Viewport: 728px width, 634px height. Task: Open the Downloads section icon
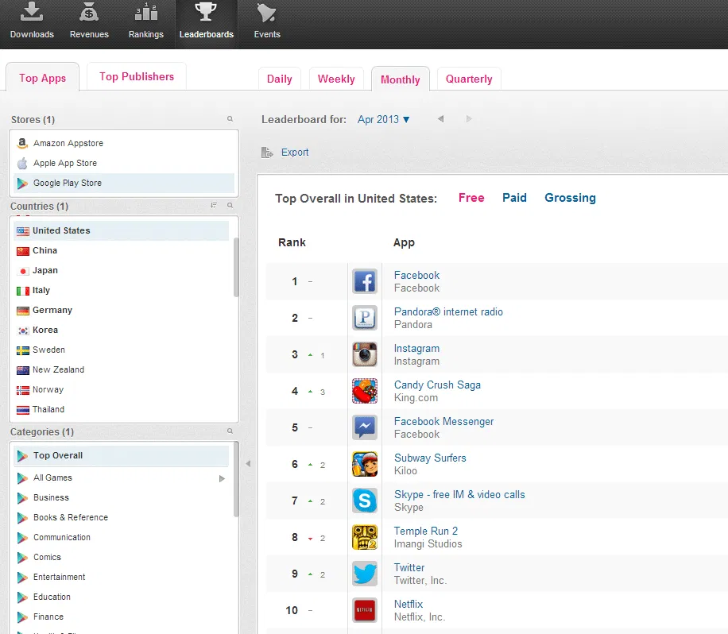tap(32, 13)
